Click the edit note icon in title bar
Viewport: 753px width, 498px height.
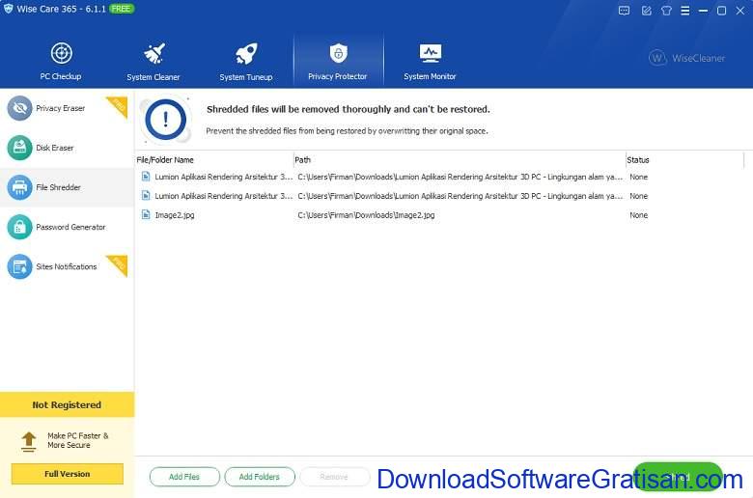[647, 11]
